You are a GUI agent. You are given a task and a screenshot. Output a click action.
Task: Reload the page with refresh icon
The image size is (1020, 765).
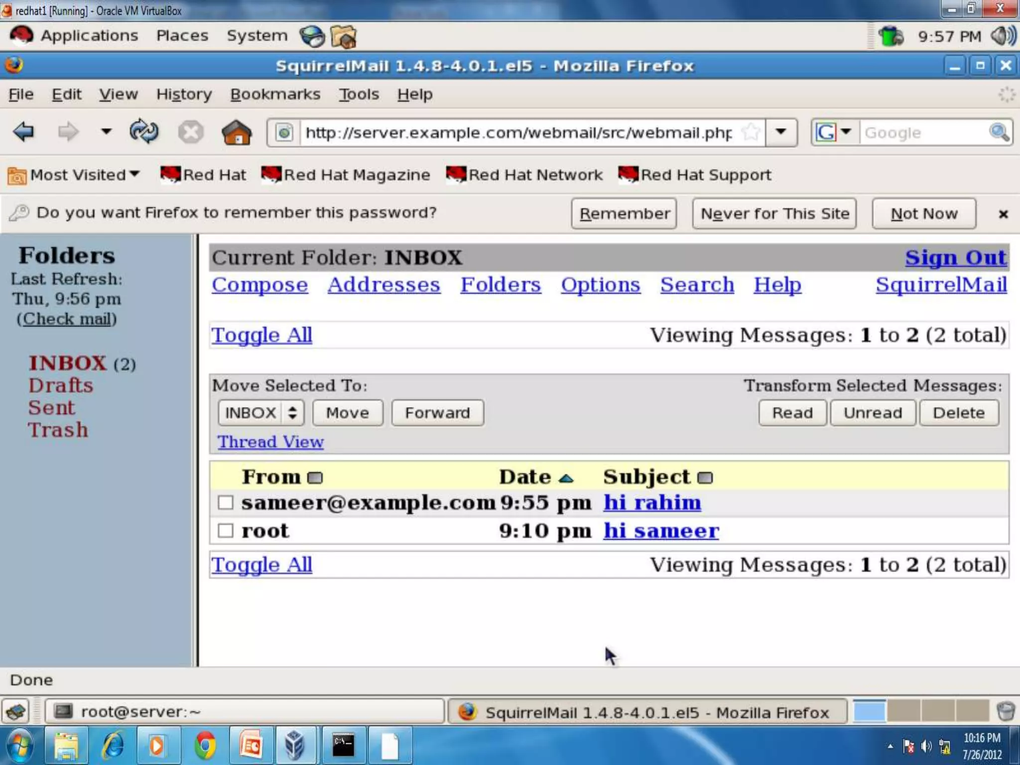[144, 132]
